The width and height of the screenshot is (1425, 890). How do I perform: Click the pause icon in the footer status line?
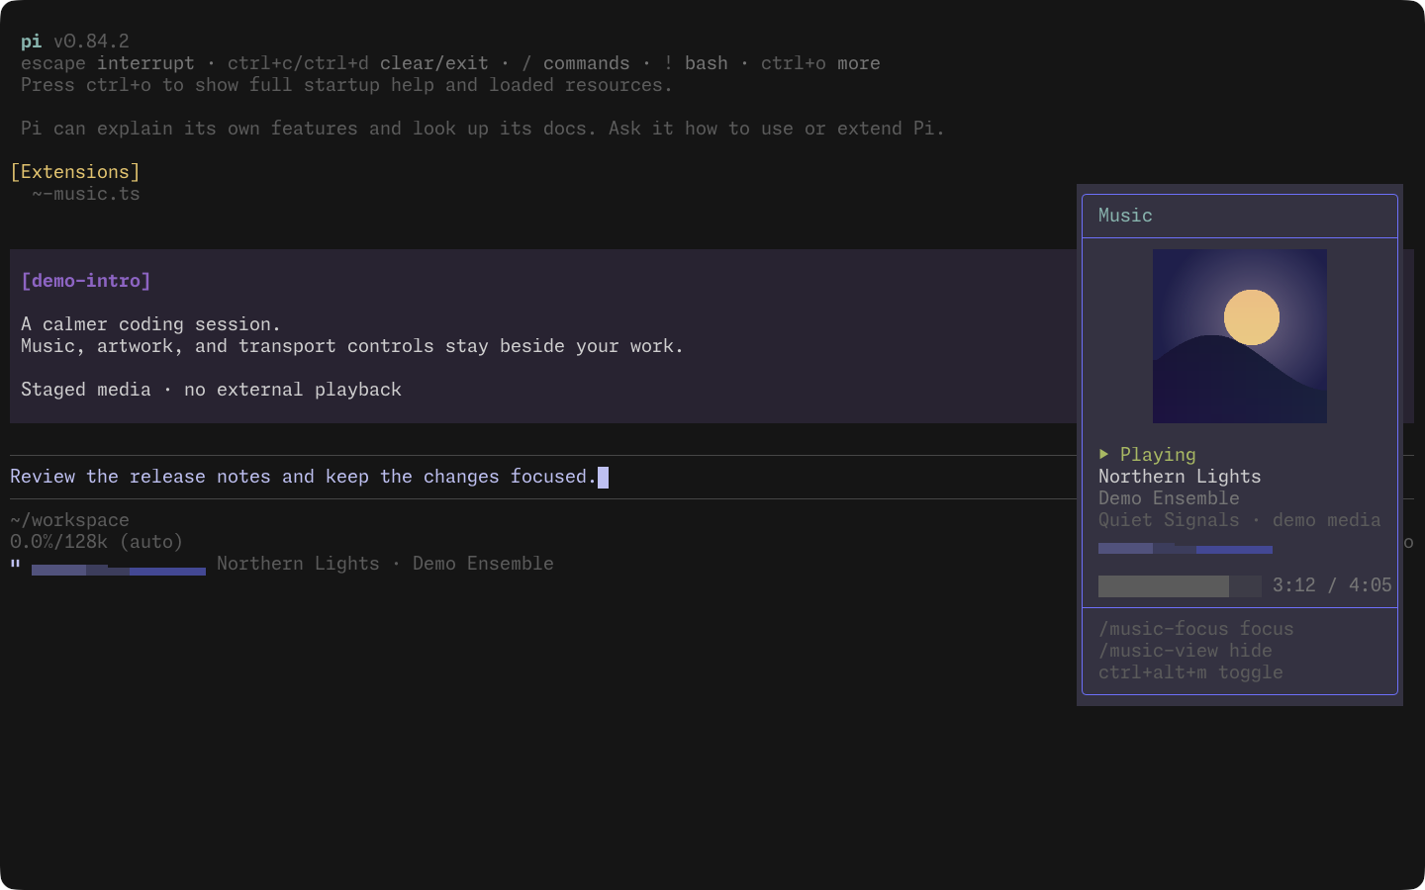point(15,564)
